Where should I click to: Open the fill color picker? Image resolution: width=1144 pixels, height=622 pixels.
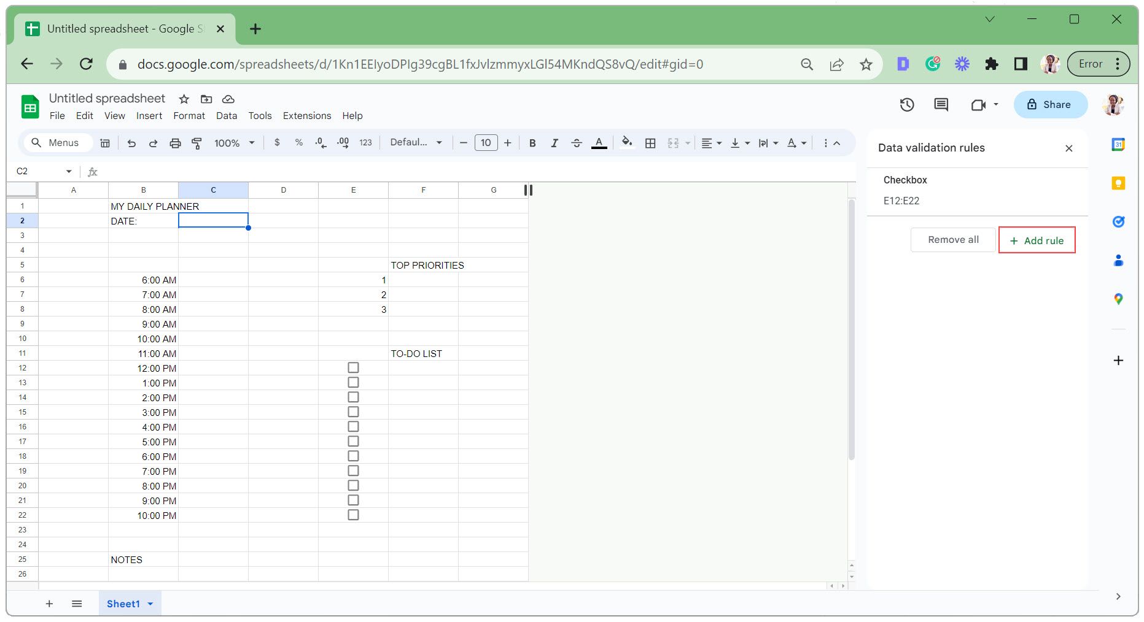626,143
